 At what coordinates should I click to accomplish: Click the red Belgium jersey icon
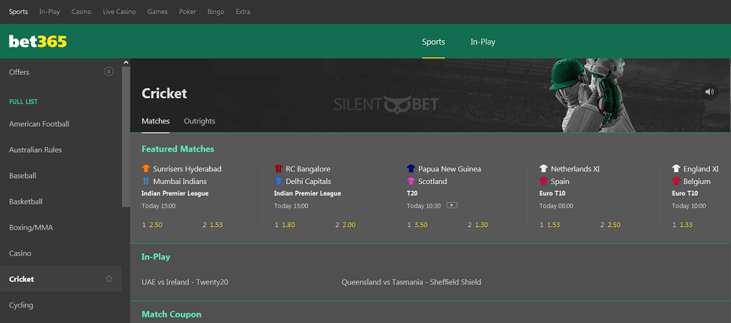pos(676,181)
